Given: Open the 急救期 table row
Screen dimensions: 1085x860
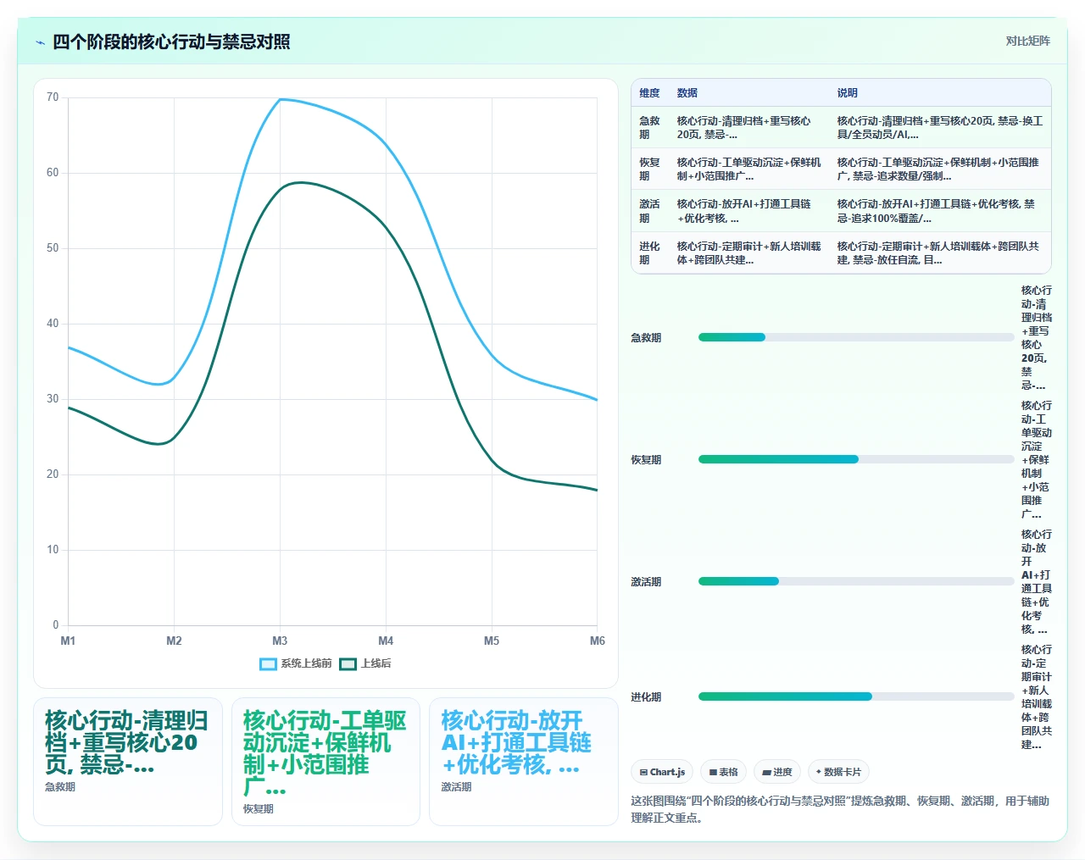Looking at the screenshot, I should (x=841, y=128).
